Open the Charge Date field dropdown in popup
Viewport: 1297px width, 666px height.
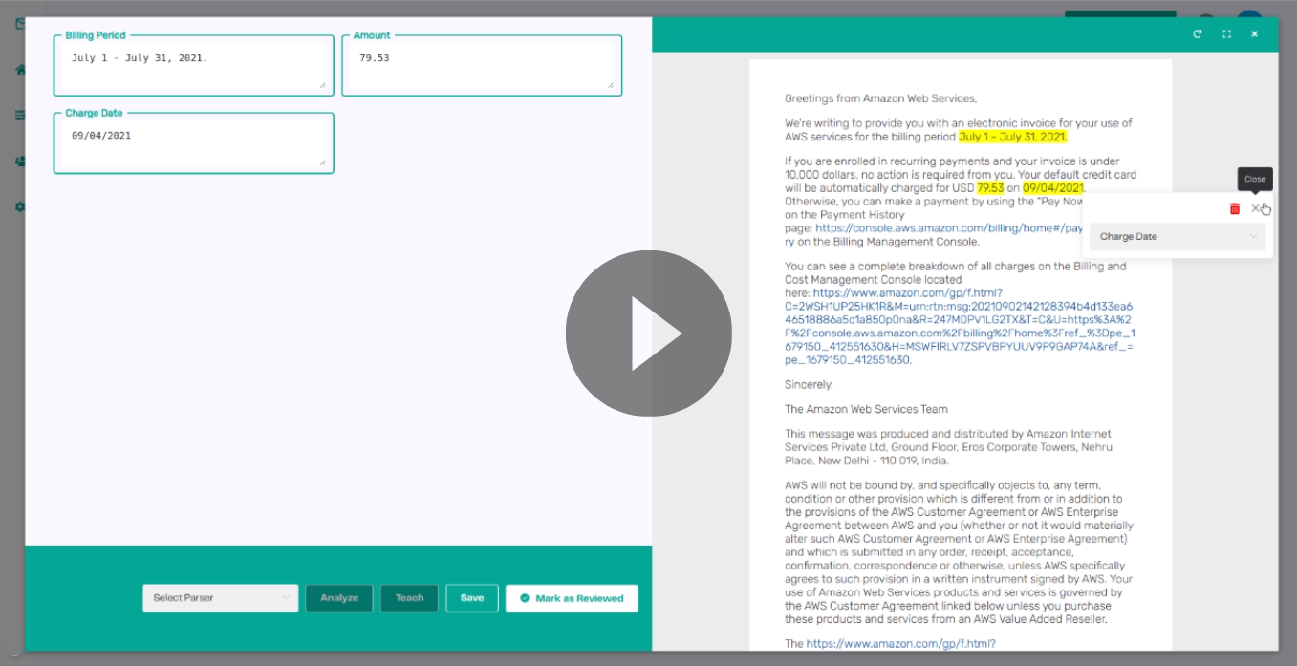pyautogui.click(x=1178, y=237)
